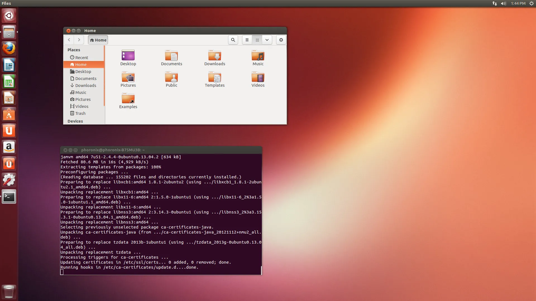Click the Firefox icon in the dock
Image resolution: width=536 pixels, height=301 pixels.
[x=9, y=48]
